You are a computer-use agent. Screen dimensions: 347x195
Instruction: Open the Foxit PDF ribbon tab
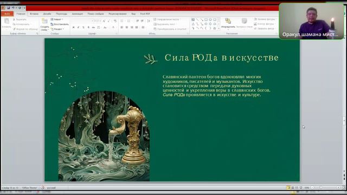(145, 14)
